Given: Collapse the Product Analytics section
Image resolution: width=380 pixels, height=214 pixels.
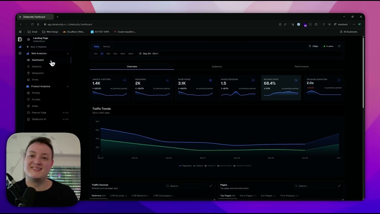Looking at the screenshot, I should click(x=68, y=86).
